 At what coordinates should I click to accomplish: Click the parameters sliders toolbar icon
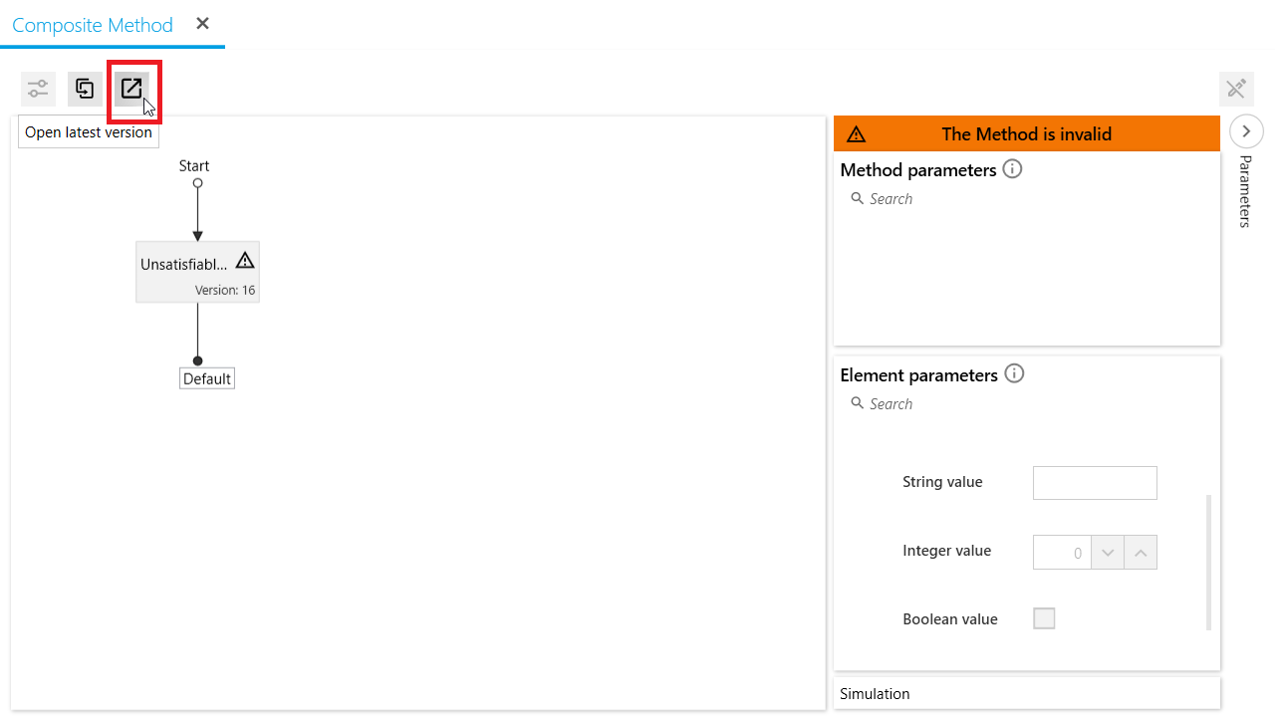(x=38, y=90)
